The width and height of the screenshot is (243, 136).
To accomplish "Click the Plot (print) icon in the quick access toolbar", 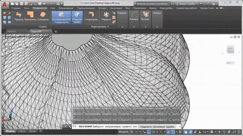I will pos(40,4).
